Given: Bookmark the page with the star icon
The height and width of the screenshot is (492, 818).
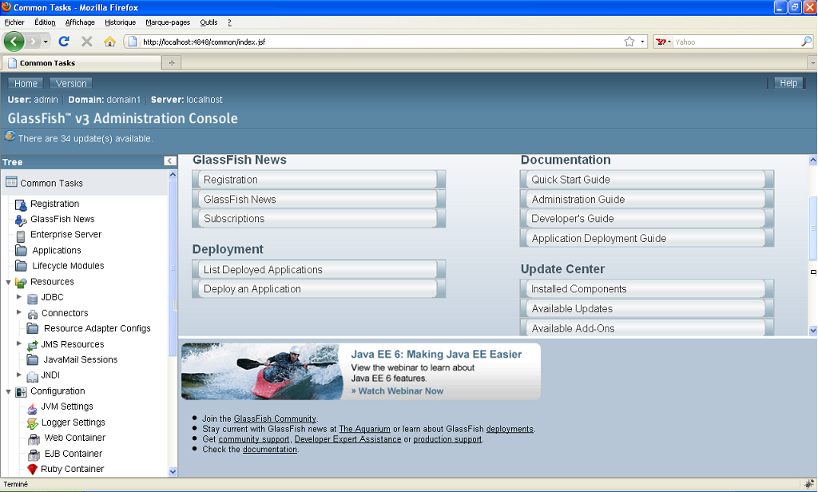Looking at the screenshot, I should click(629, 42).
